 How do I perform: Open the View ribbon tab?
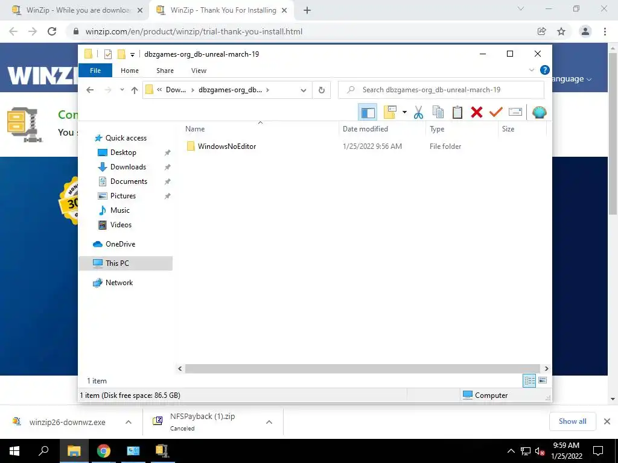tap(199, 71)
